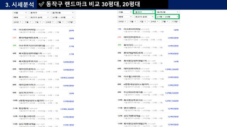Click the 16억8천만 price value
Viewport: 227px width, 127px height.
click(68, 70)
